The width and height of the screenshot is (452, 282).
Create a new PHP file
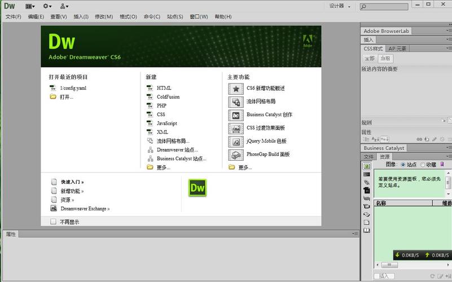[161, 105]
